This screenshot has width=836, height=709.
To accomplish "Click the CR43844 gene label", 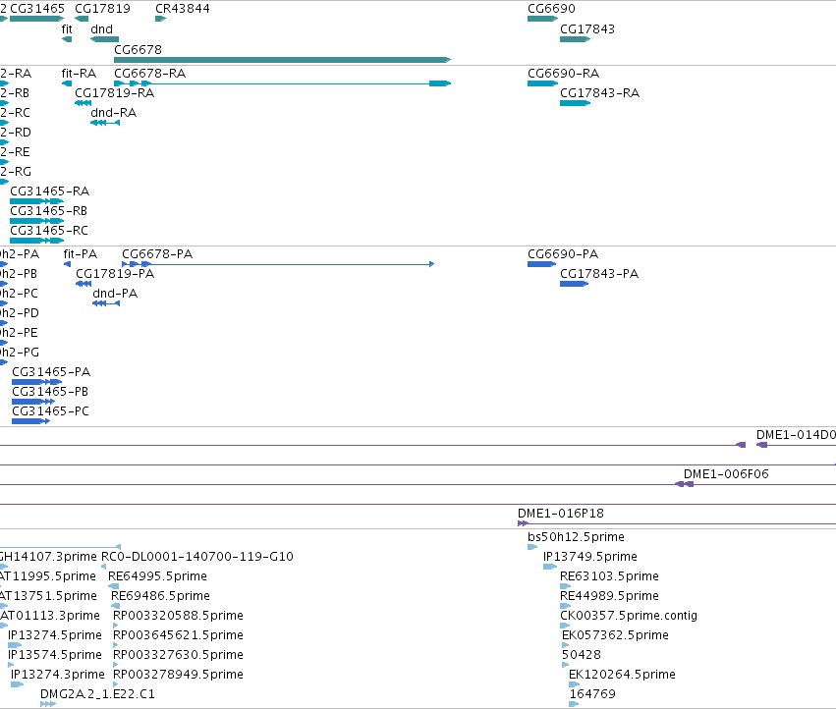I will pyautogui.click(x=183, y=9).
